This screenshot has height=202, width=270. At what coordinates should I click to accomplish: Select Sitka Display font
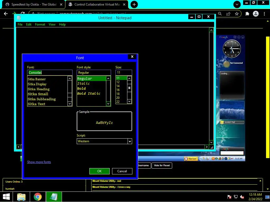37,84
